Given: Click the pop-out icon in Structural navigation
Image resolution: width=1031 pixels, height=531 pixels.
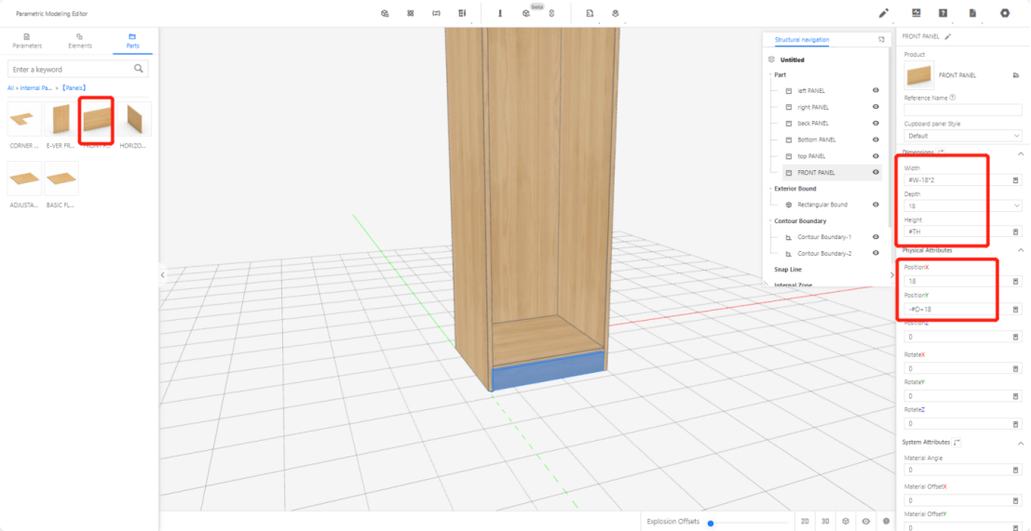Looking at the screenshot, I should tap(881, 40).
